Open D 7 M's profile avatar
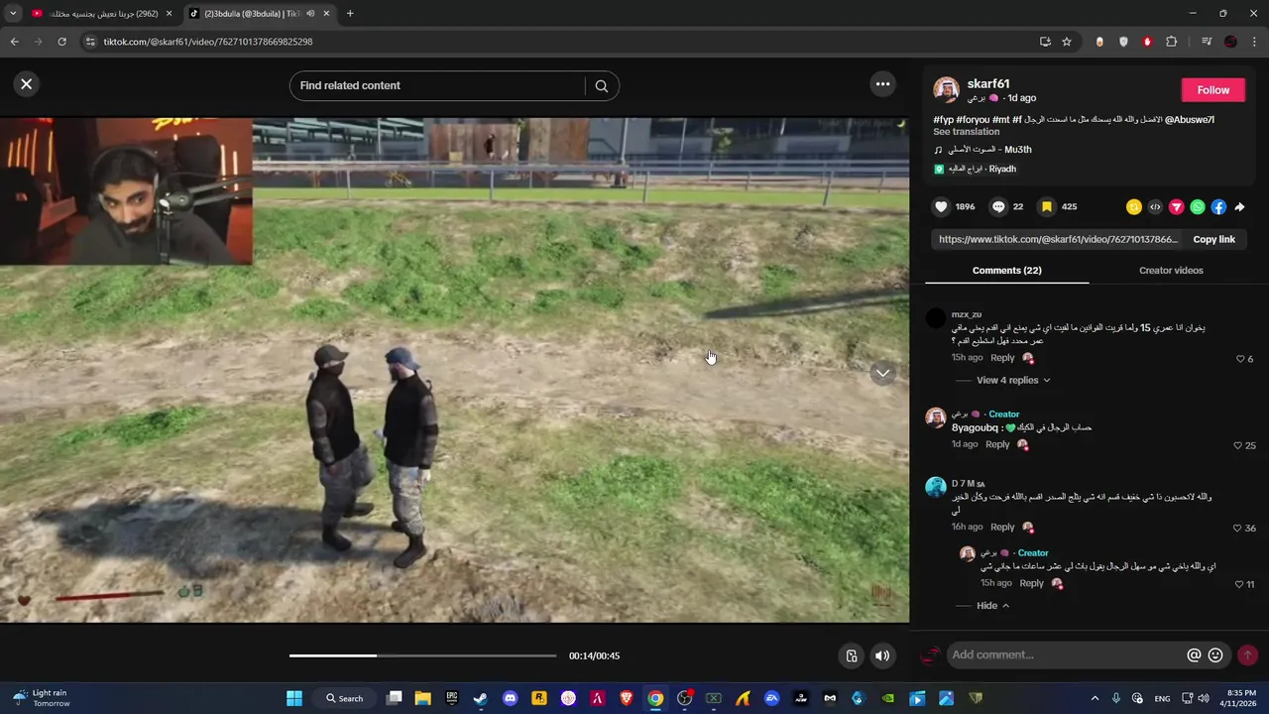The height and width of the screenshot is (714, 1269). (x=936, y=487)
